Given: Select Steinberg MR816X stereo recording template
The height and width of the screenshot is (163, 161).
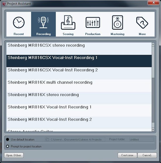Looking at the screenshot, I should 79,98.
